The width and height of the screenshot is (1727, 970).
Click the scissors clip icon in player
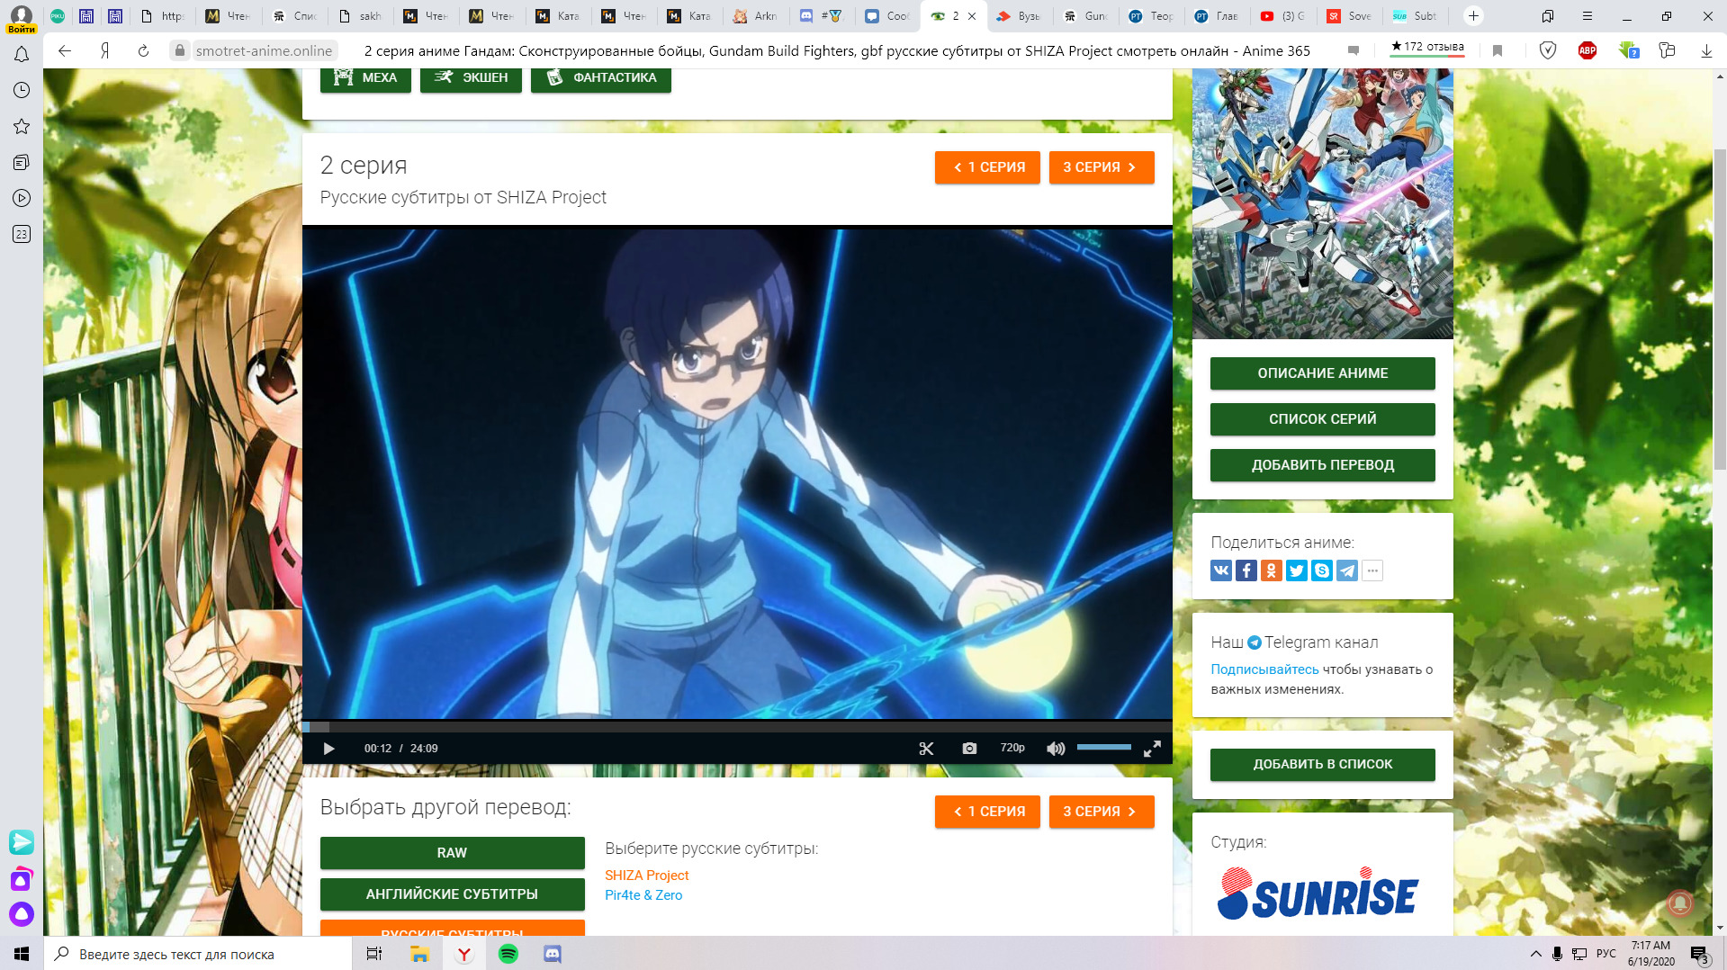click(926, 749)
